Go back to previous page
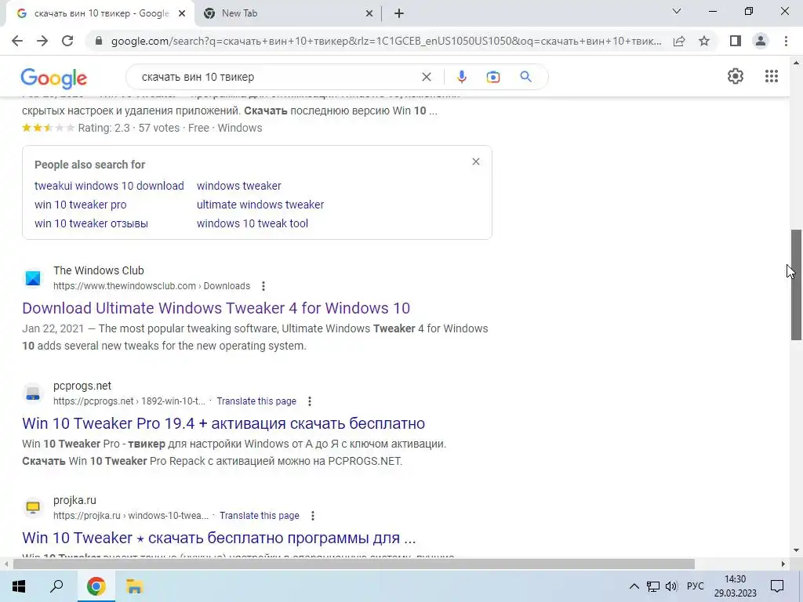Viewport: 803px width, 602px height. tap(17, 41)
